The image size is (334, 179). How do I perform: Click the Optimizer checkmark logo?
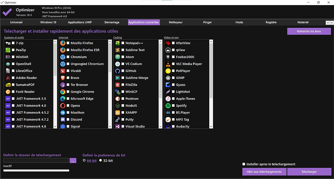pos(7,12)
